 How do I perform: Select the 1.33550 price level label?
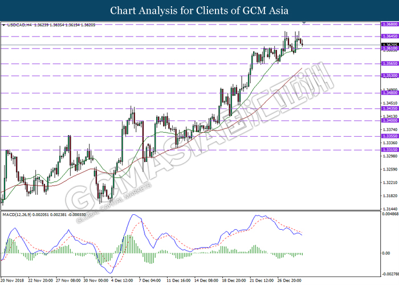coord(389,136)
